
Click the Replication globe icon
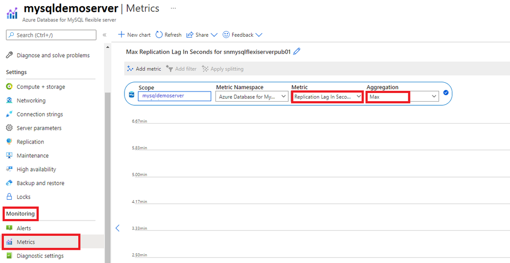pos(9,141)
